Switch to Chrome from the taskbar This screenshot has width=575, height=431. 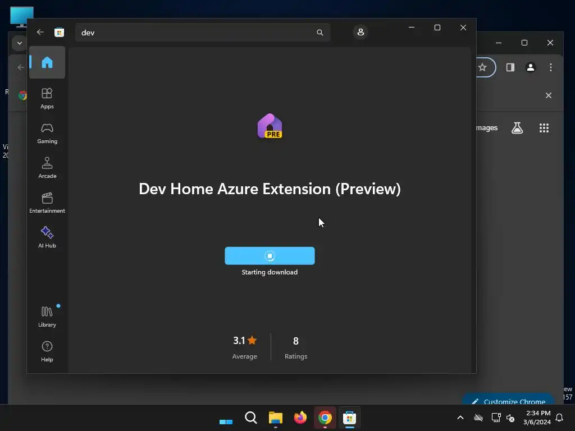tap(325, 418)
